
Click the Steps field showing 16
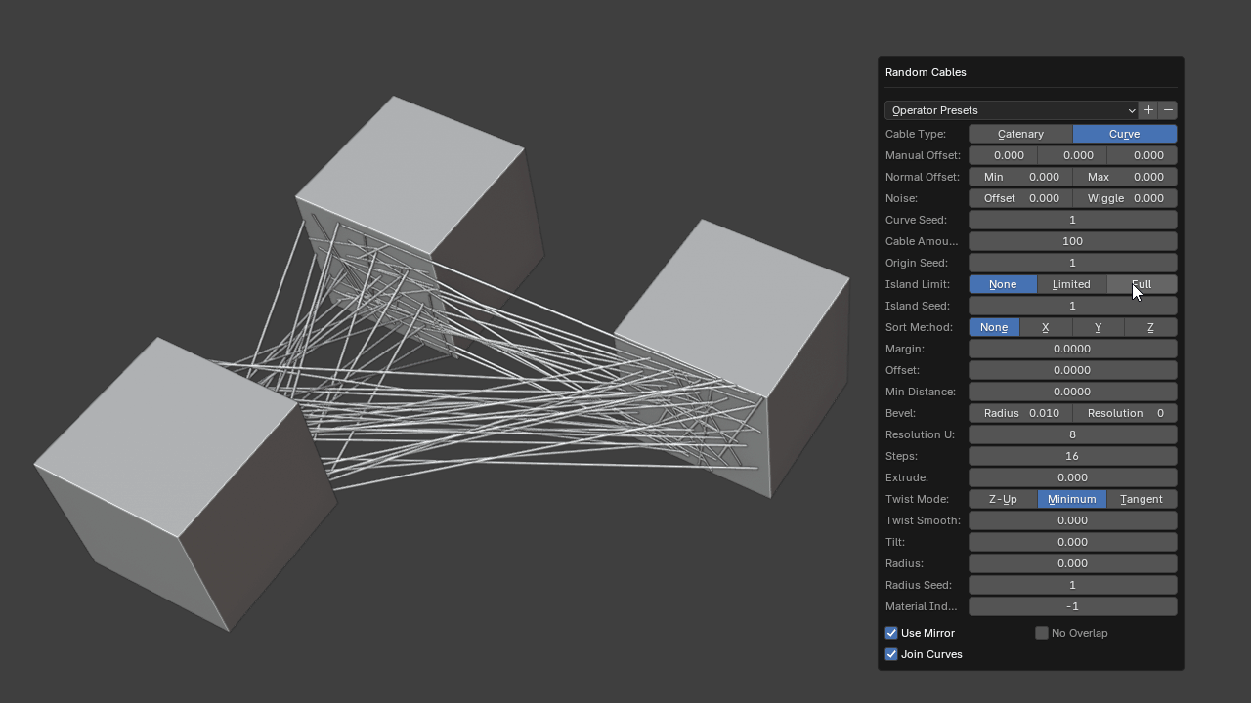click(x=1072, y=456)
